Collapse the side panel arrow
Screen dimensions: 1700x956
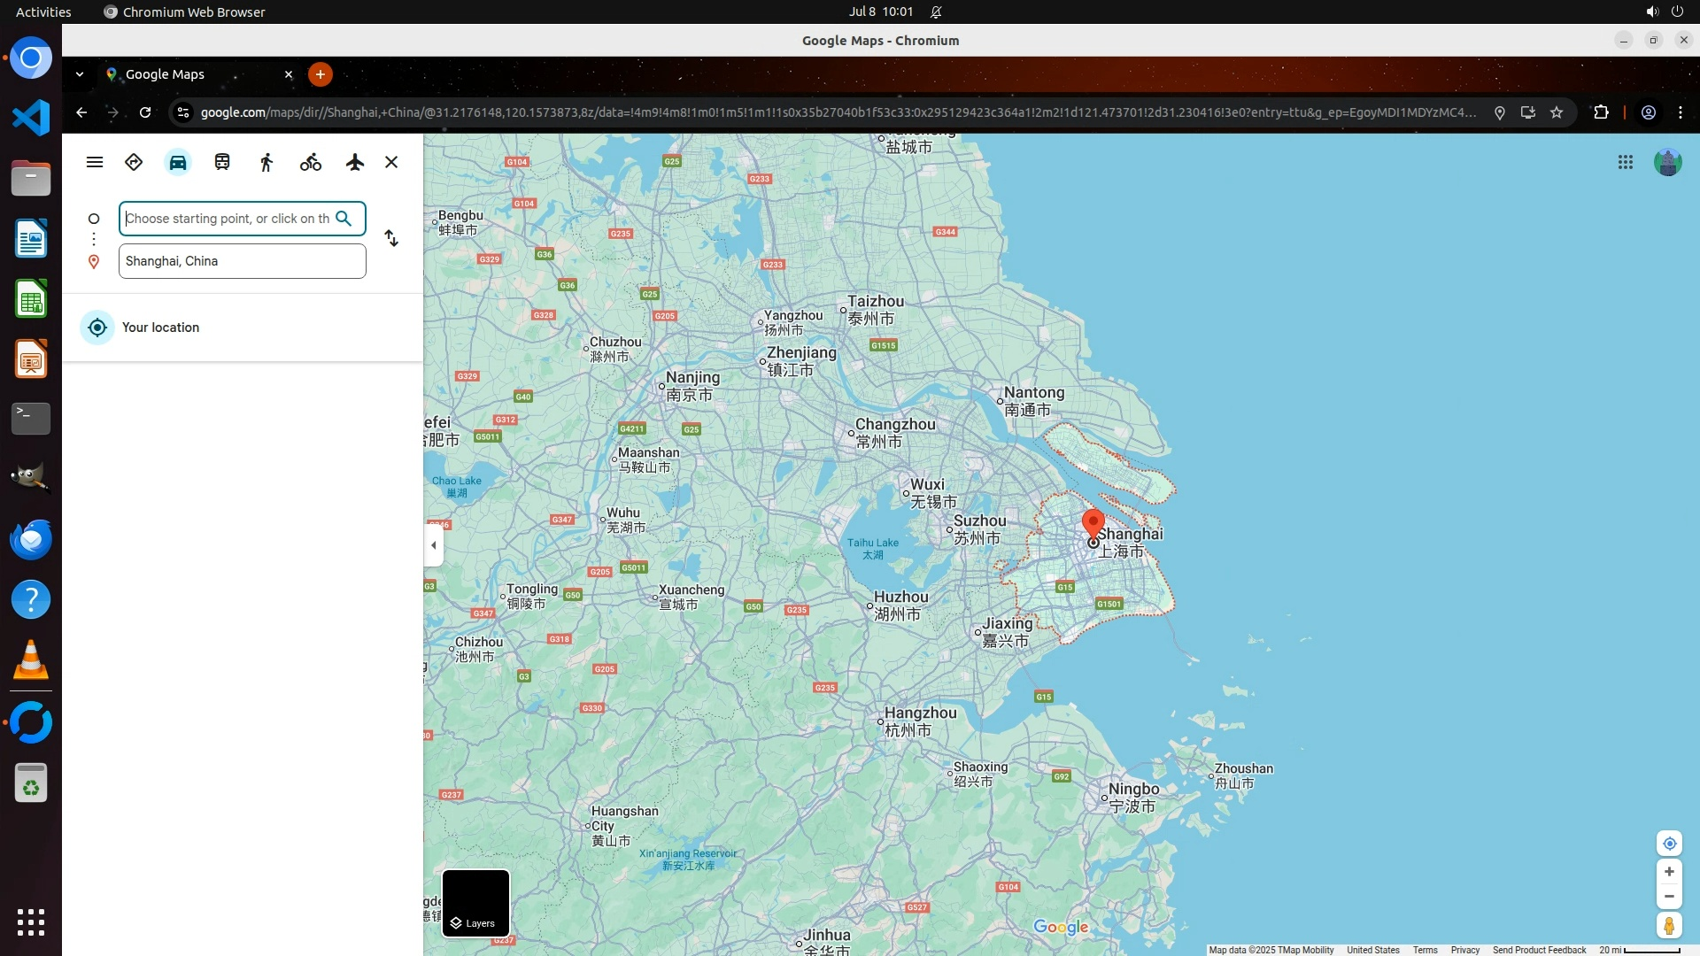433,545
